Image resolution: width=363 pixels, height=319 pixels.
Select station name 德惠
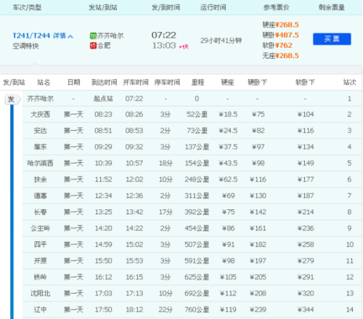tap(40, 195)
